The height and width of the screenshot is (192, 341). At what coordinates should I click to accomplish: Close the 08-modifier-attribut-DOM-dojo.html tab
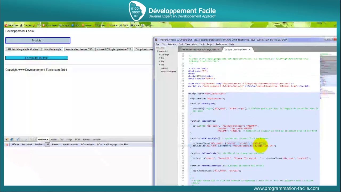tap(218, 50)
